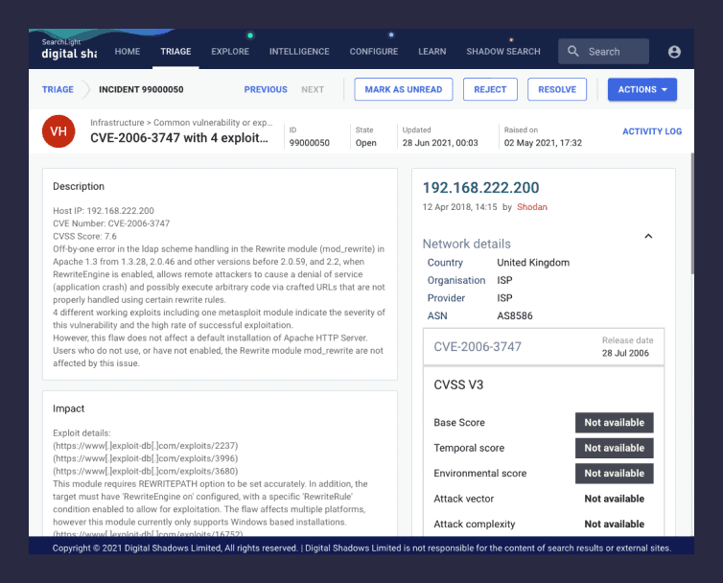The image size is (723, 583).
Task: Select the Raised on date 02 May 2021
Action: (x=543, y=143)
